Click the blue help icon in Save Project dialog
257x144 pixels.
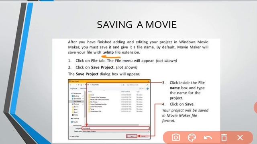[147, 89]
